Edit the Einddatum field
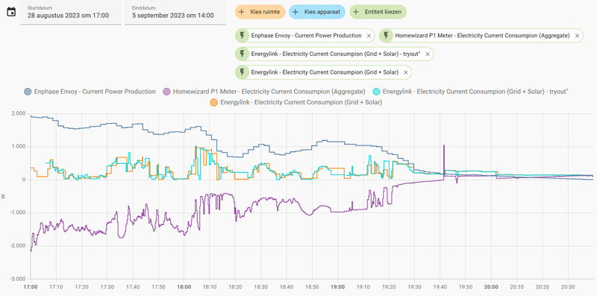 tap(175, 13)
